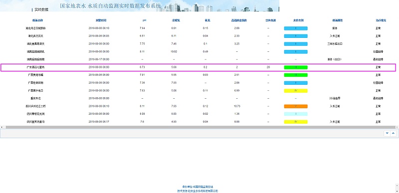Screen dimensions: 399x193
Task: Click the orange class V water quality bar
Action: pos(296,106)
